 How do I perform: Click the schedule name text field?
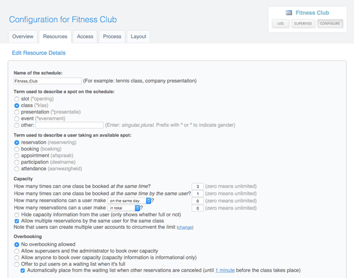point(47,81)
